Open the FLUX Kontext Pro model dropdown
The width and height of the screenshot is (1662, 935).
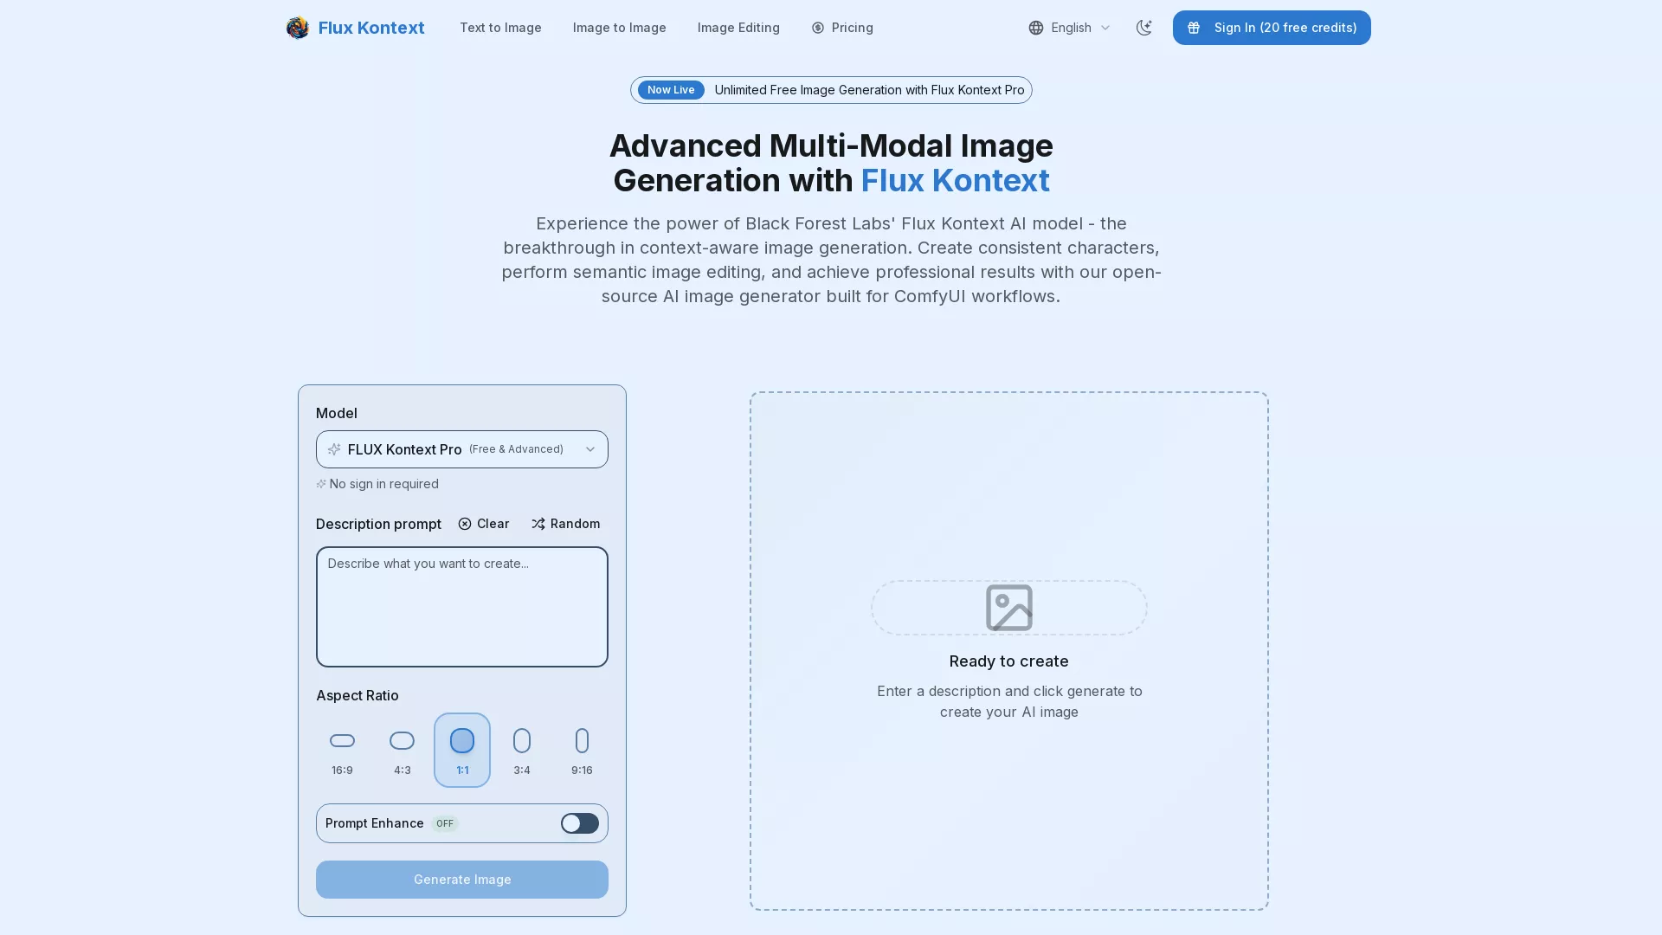pos(462,449)
